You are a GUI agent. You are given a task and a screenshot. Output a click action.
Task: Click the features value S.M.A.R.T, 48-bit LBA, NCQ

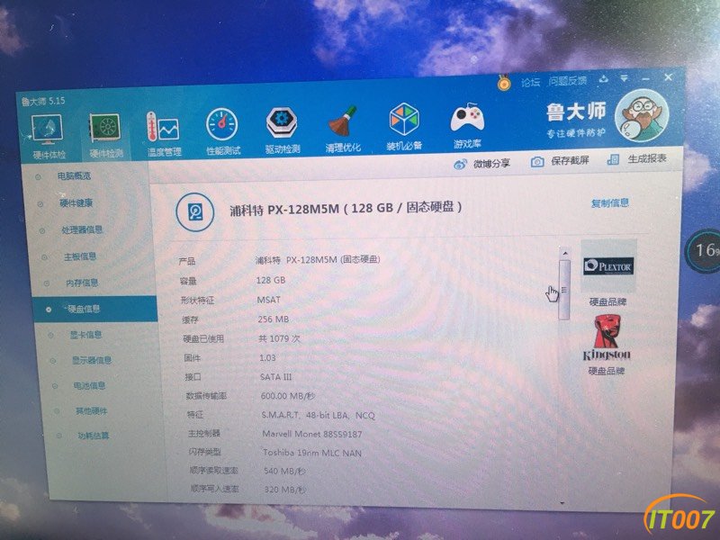319,415
